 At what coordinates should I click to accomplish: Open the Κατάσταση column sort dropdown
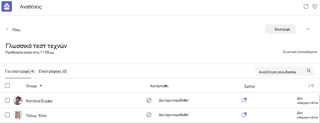pos(166,85)
